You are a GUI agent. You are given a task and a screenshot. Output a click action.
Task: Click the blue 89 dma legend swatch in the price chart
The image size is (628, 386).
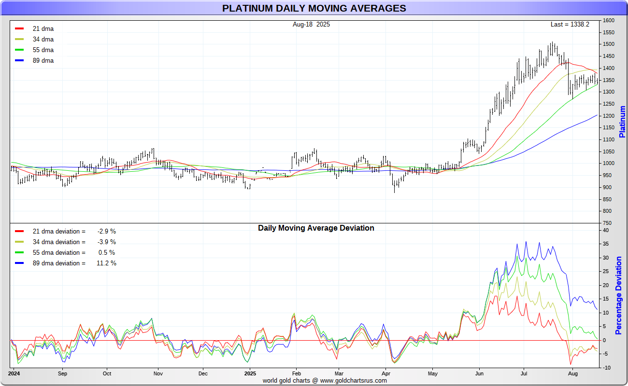click(19, 60)
